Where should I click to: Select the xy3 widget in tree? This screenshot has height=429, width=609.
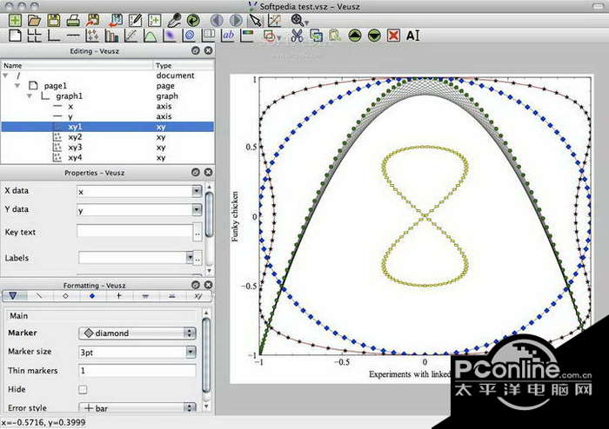click(75, 148)
